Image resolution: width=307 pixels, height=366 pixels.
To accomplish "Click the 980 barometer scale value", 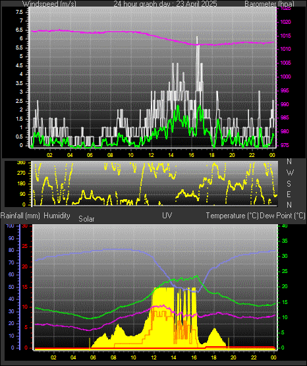I will tap(285, 131).
